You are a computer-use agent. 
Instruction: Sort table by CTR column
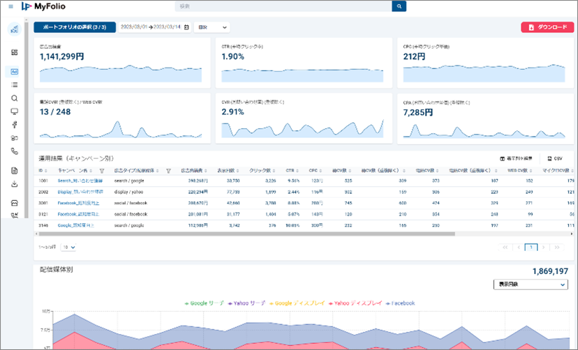(293, 170)
